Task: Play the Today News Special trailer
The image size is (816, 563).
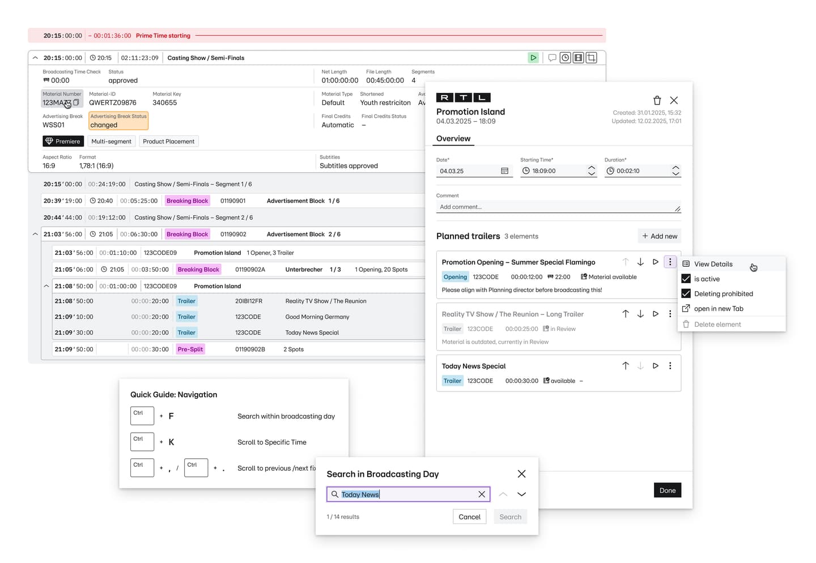Action: 655,366
